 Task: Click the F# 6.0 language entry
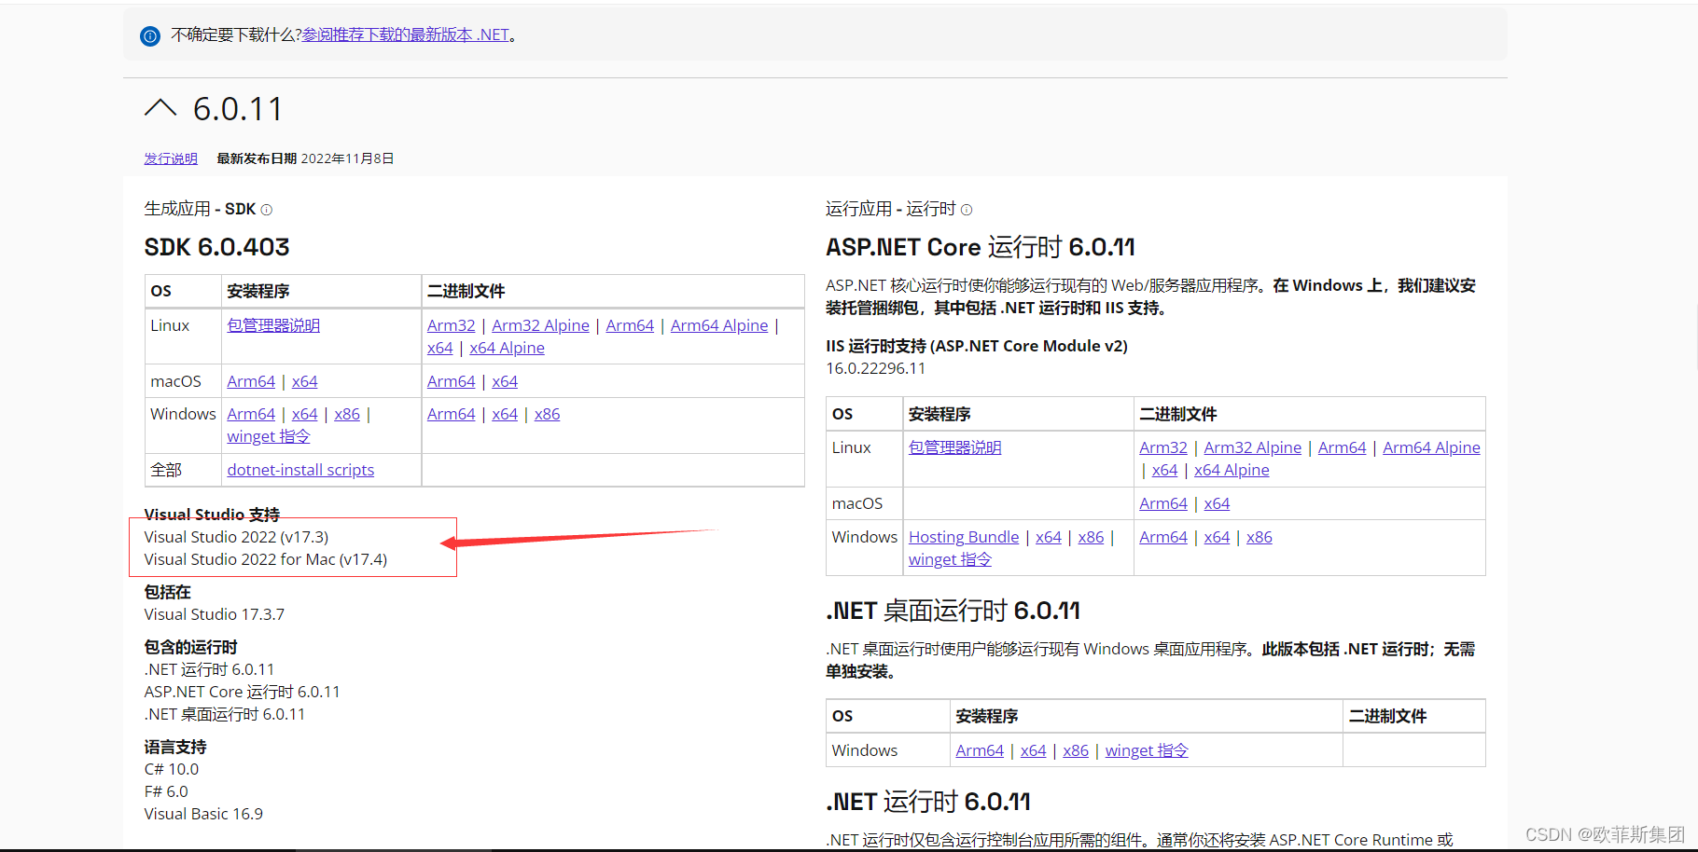pyautogui.click(x=166, y=791)
